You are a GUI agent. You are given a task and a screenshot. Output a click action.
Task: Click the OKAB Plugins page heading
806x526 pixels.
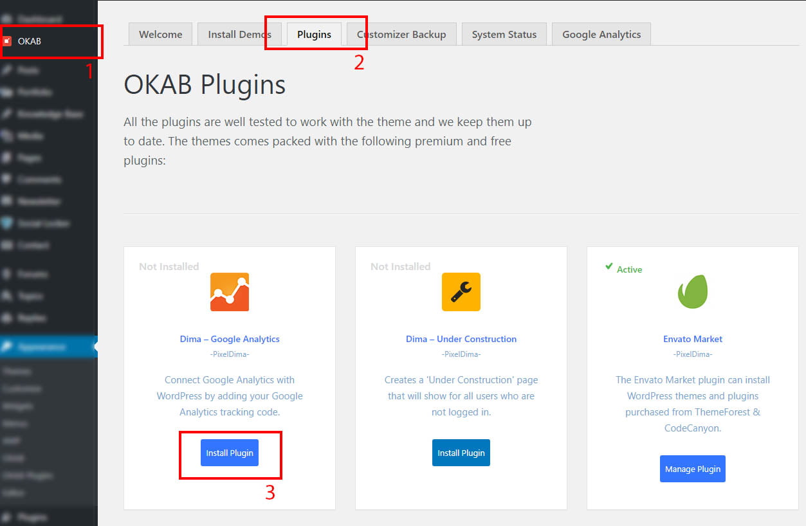205,85
